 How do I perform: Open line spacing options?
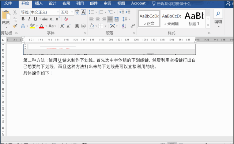tap(126, 19)
